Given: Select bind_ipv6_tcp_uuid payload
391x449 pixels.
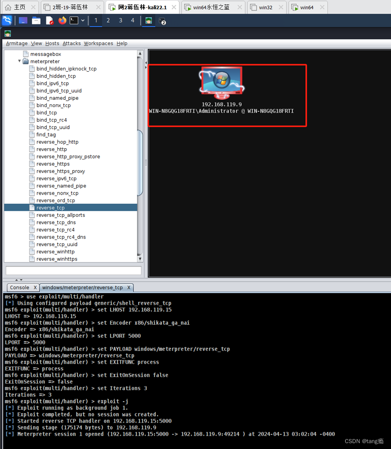Looking at the screenshot, I should point(59,91).
